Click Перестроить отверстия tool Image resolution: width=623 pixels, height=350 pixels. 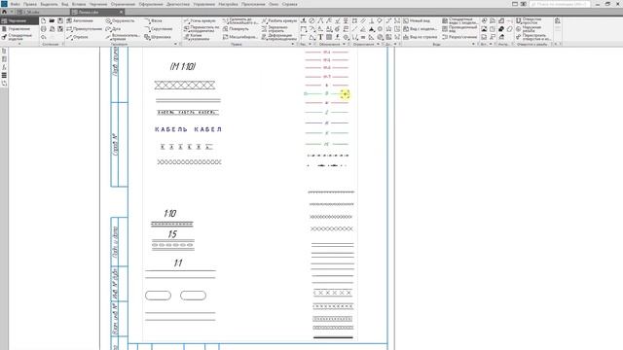click(x=533, y=37)
